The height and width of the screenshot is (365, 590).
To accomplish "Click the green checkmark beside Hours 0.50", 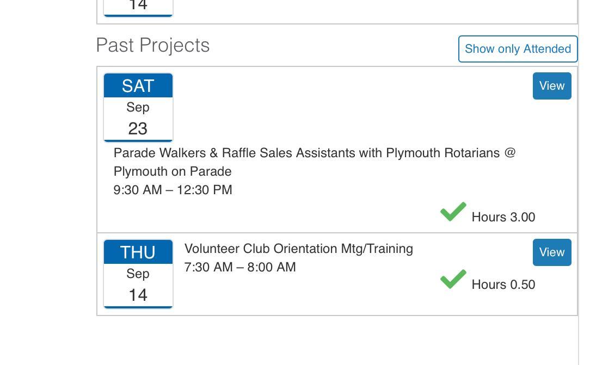I will tap(453, 280).
